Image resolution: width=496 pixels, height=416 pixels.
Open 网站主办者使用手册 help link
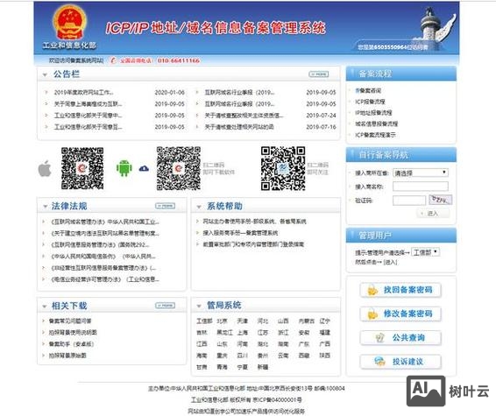click(x=254, y=222)
